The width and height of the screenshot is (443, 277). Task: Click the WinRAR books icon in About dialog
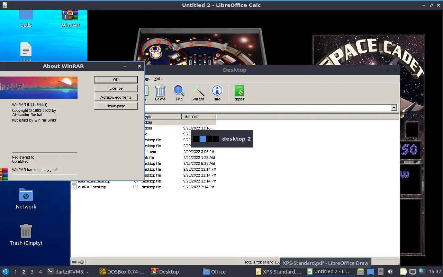click(3, 174)
